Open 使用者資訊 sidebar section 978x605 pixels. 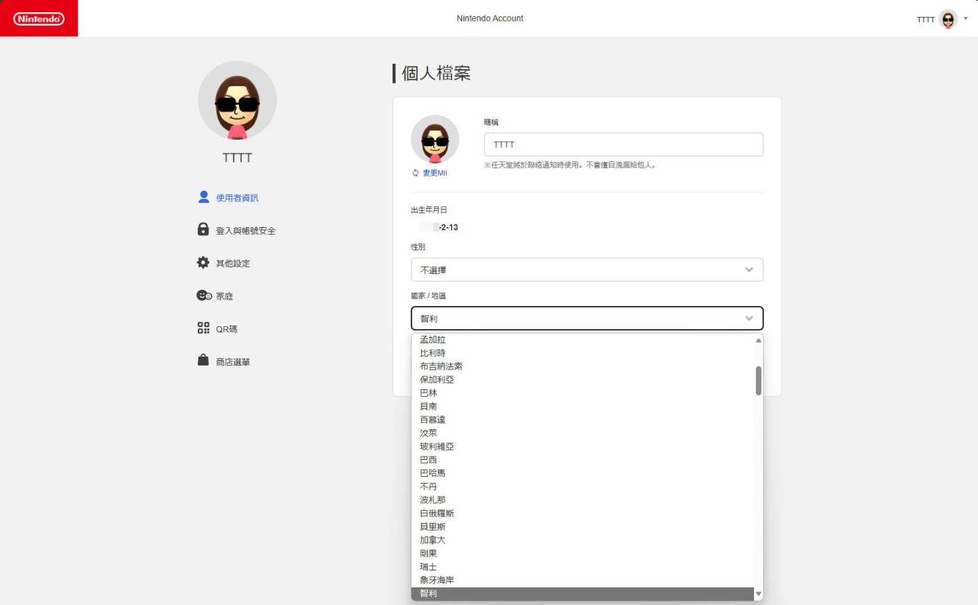(x=237, y=197)
